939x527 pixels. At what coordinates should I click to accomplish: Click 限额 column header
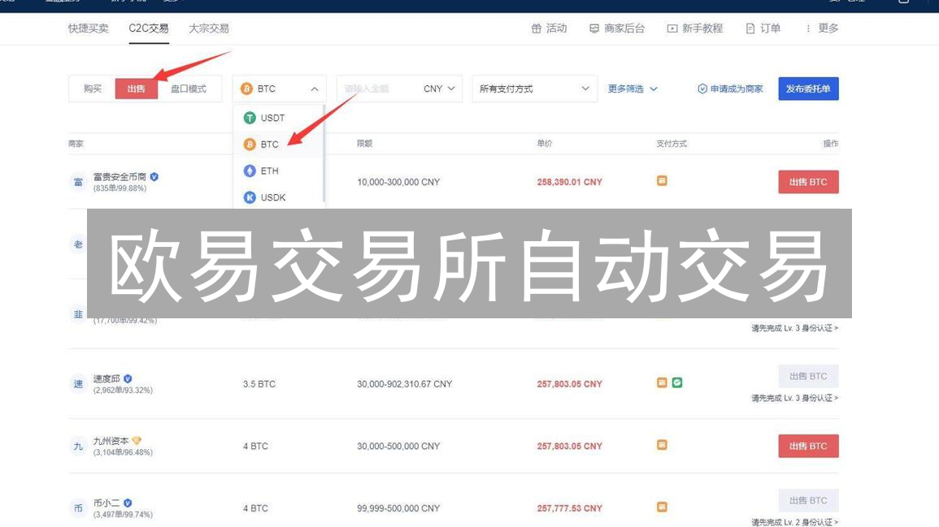tap(365, 144)
